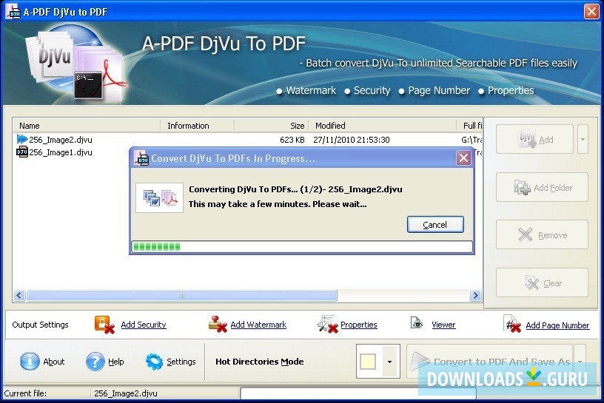Click Convert to PDF And Save As
The height and width of the screenshot is (403, 604).
click(x=490, y=362)
